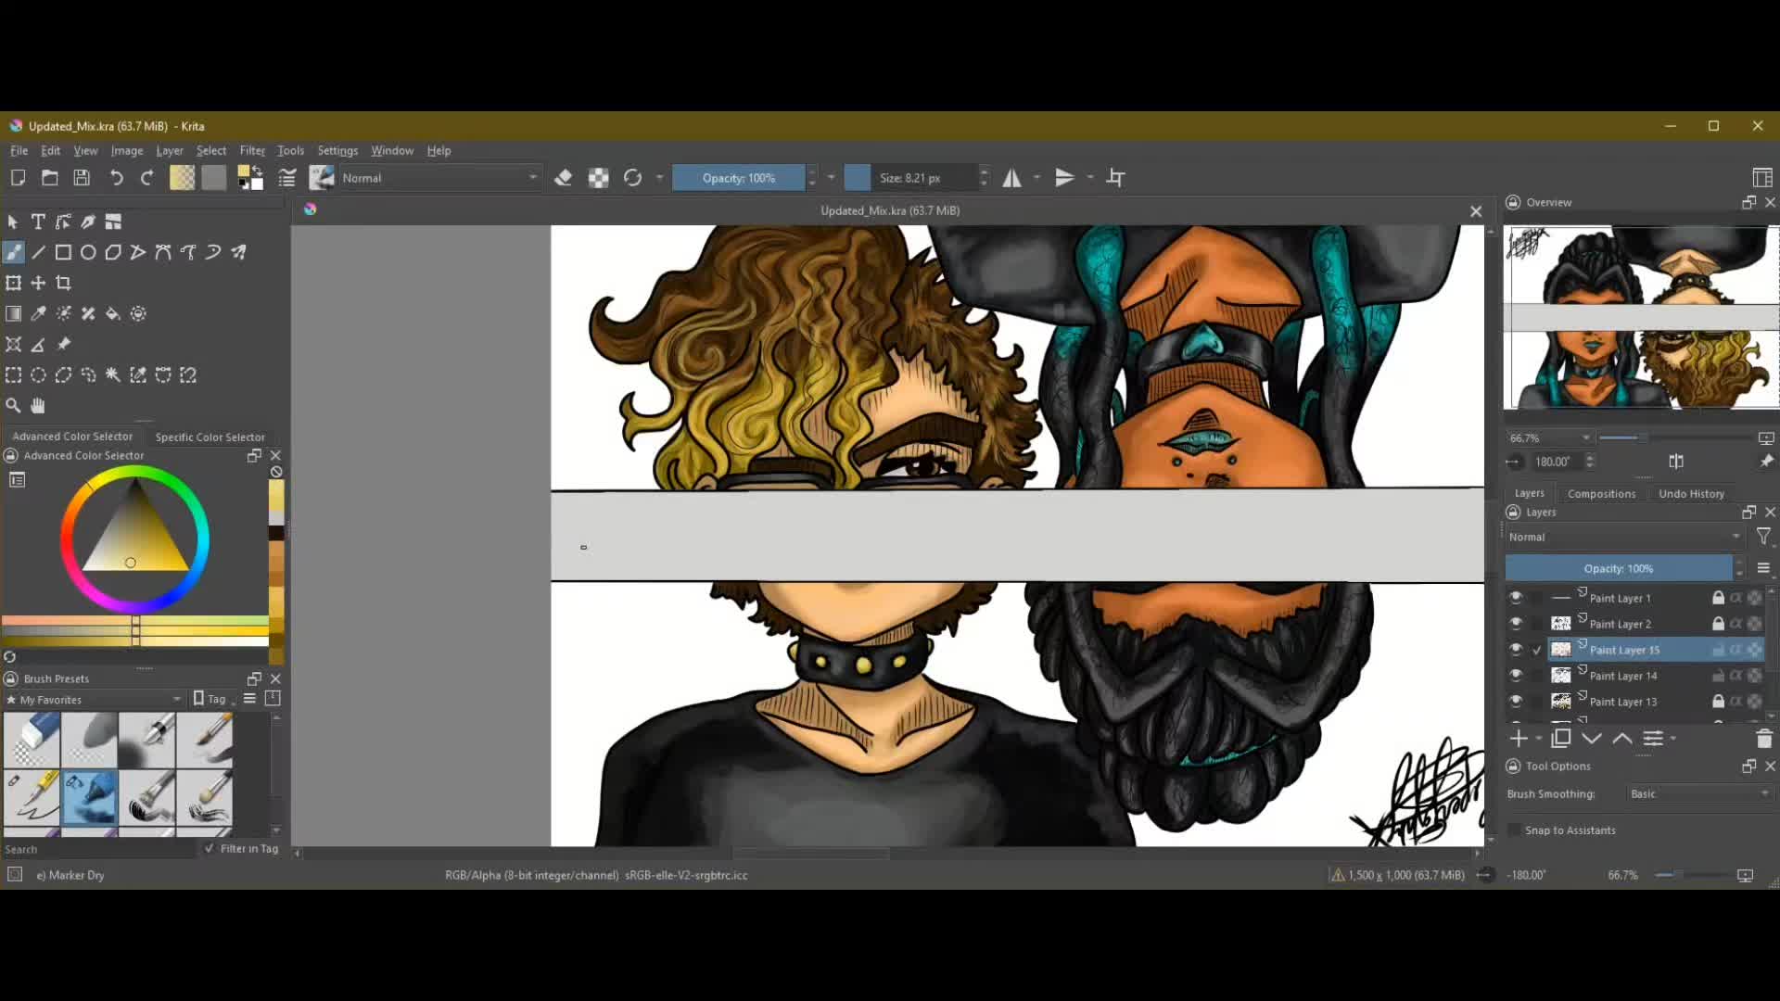Image resolution: width=1780 pixels, height=1001 pixels.
Task: Open the Brush Smoothing Basic dropdown
Action: pos(1699,794)
